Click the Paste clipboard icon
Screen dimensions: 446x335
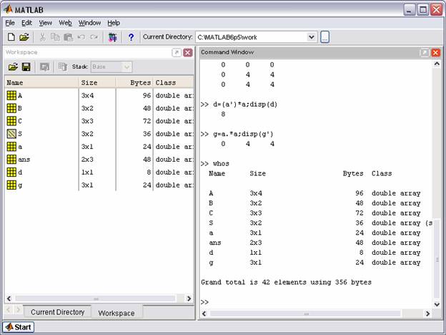[69, 37]
